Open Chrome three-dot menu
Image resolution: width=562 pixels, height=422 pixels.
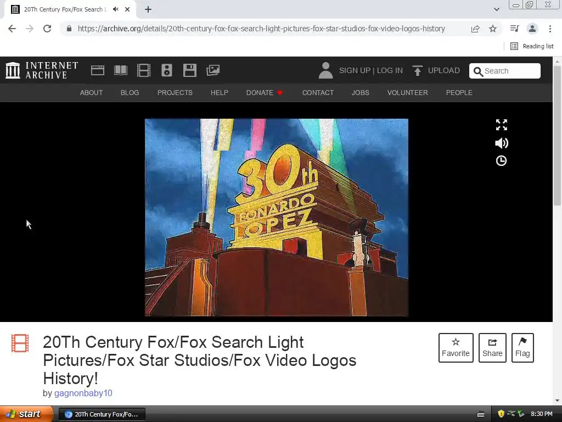pyautogui.click(x=550, y=29)
